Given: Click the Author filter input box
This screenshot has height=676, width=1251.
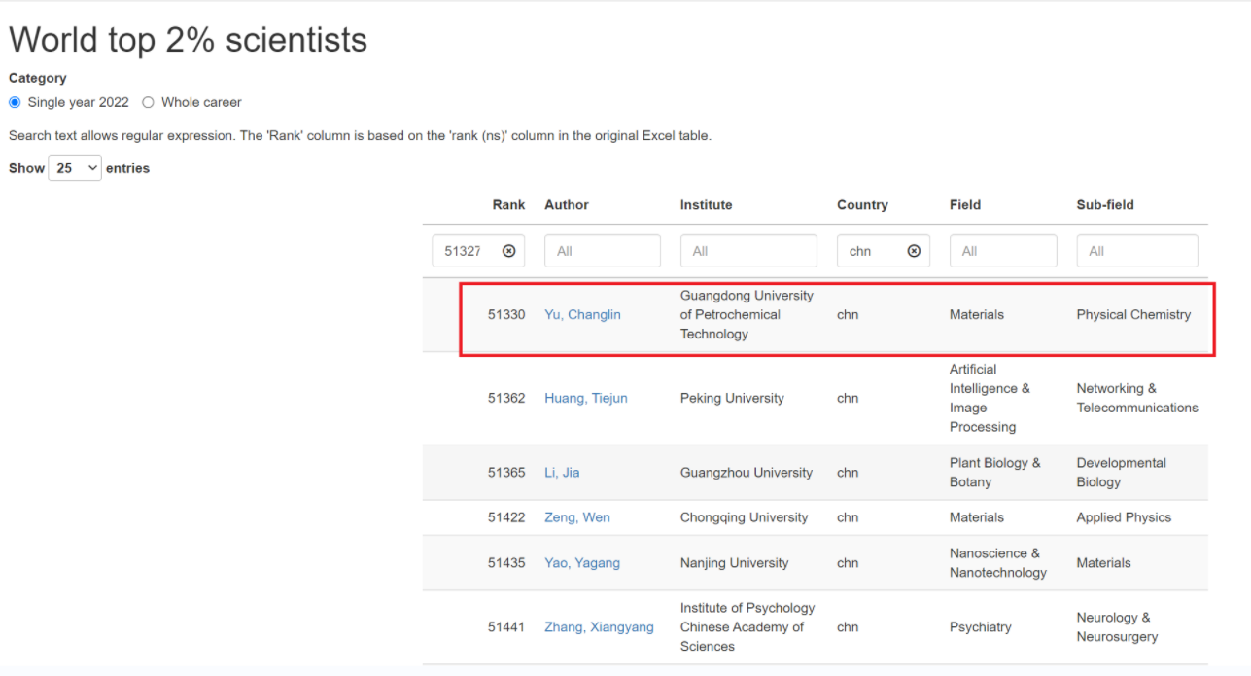Looking at the screenshot, I should (602, 251).
